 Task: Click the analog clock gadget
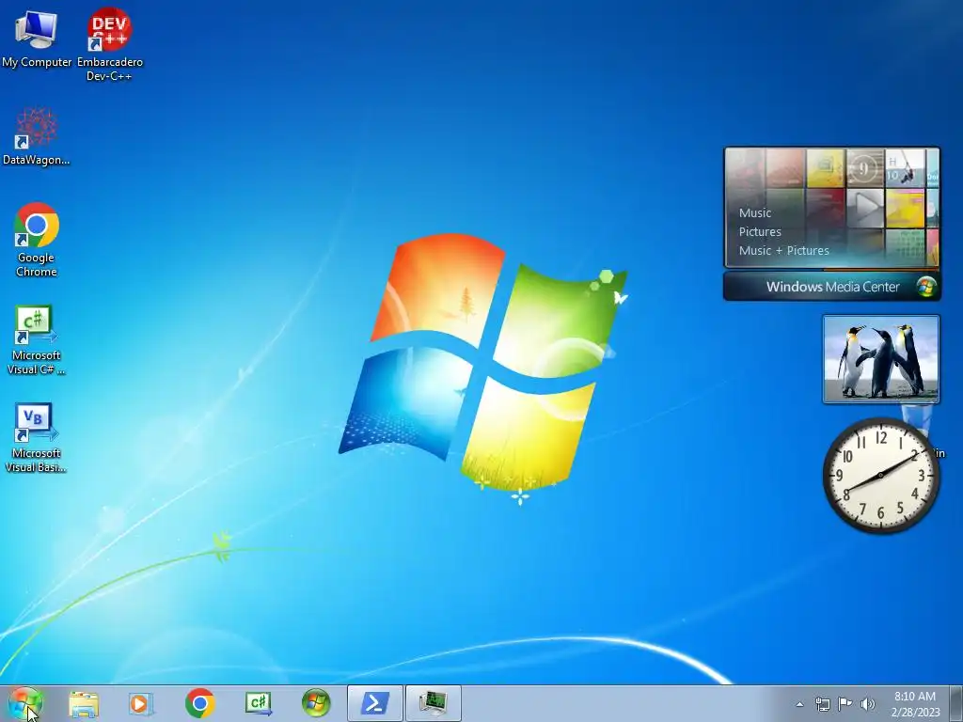coord(880,475)
